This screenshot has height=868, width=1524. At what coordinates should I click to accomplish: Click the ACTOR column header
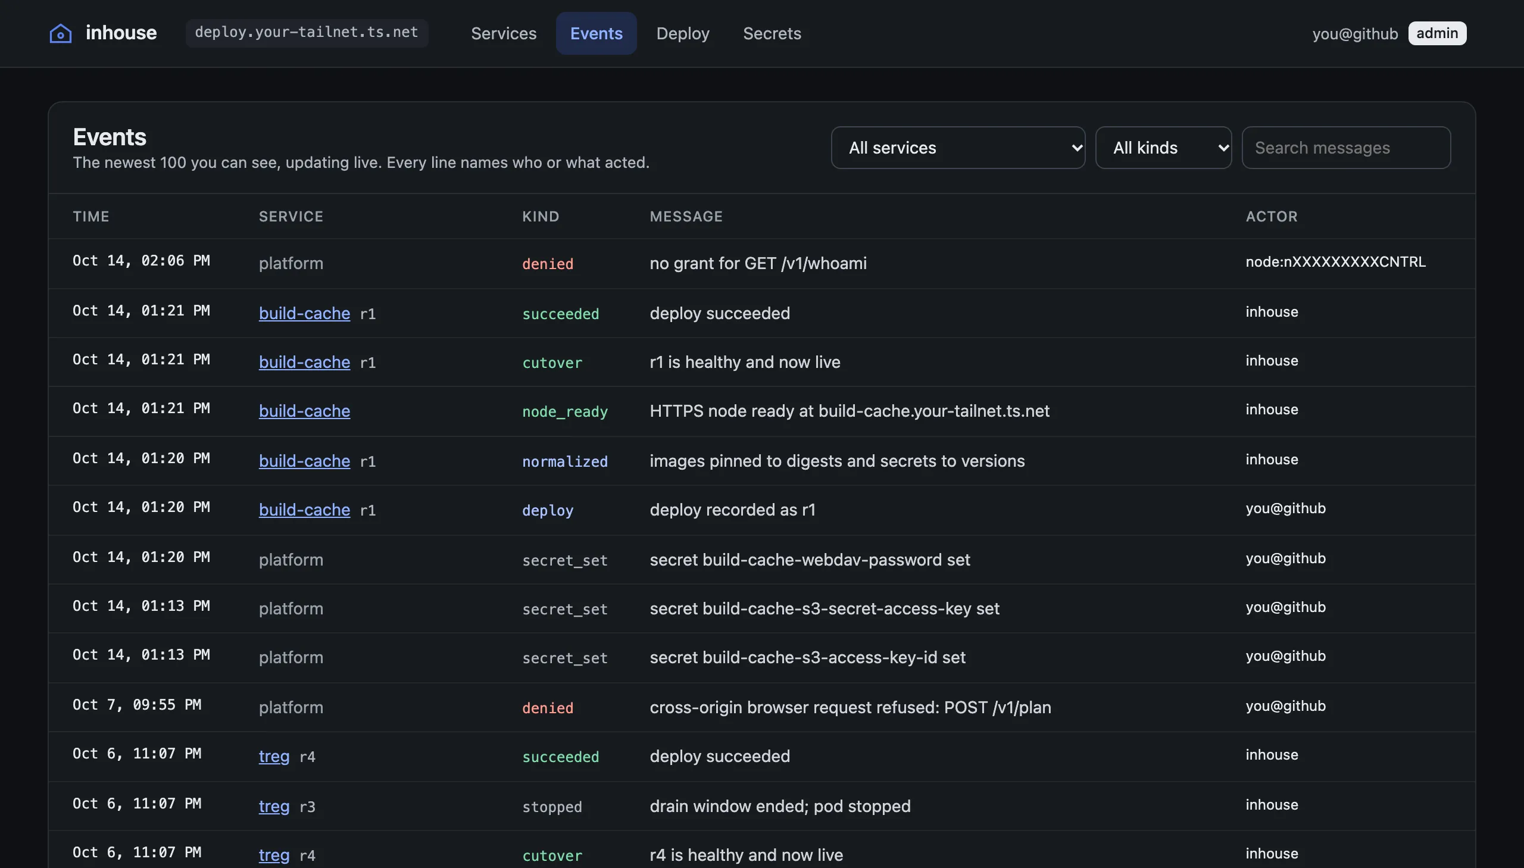pos(1272,216)
